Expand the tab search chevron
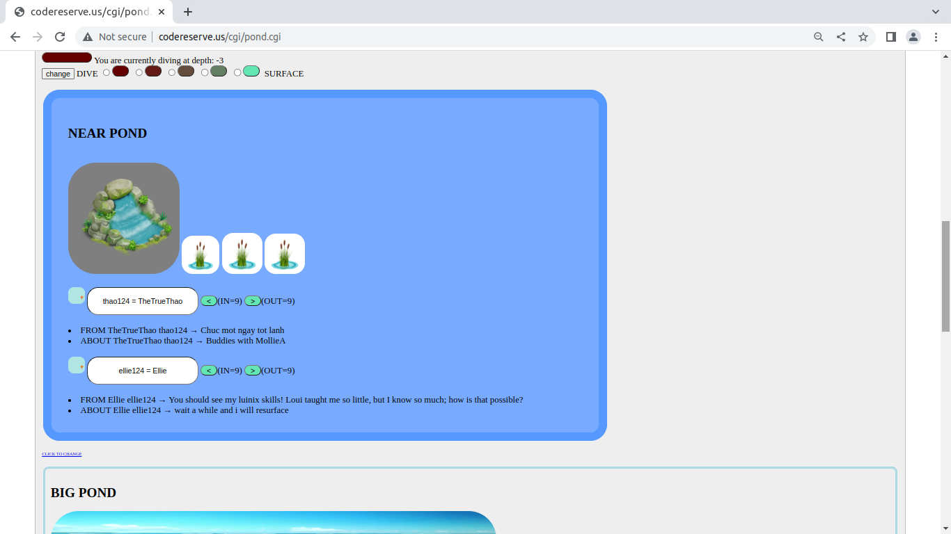The width and height of the screenshot is (951, 534). (936, 12)
